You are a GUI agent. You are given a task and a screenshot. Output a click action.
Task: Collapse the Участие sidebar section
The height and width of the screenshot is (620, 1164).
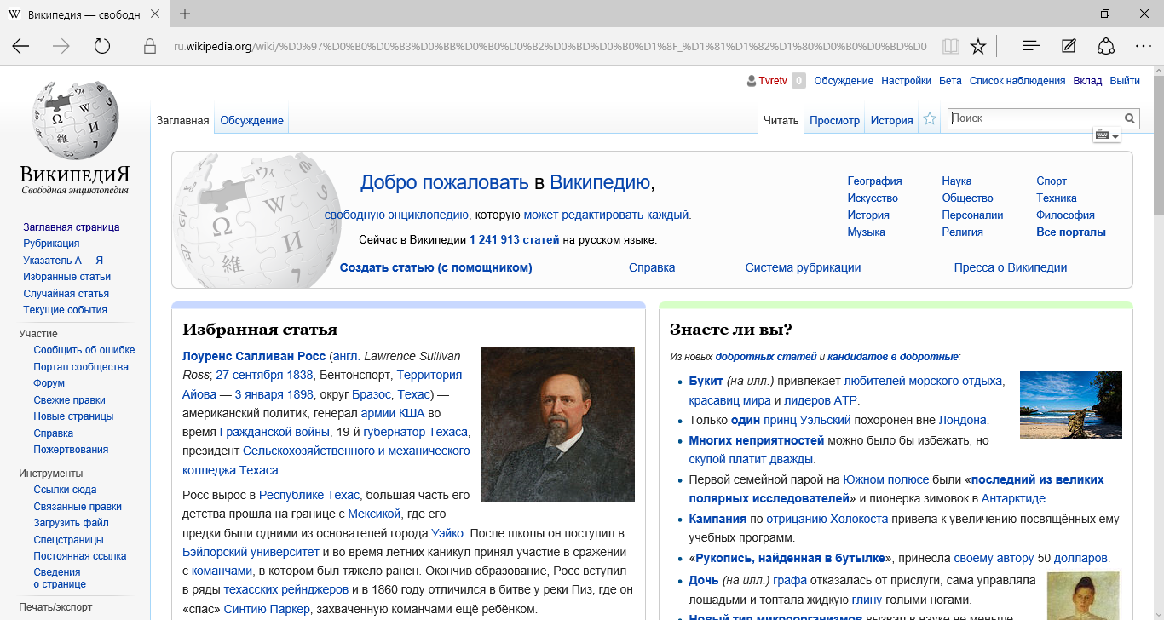click(x=38, y=334)
